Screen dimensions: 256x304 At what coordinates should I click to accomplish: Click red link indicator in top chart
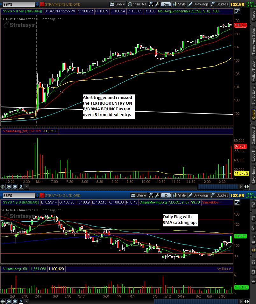pos(42,4)
